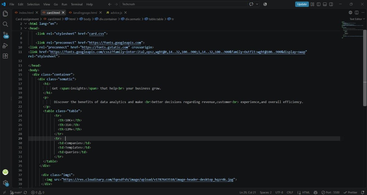Click the VS Code logo icon
The image size is (367, 195).
pyautogui.click(x=3, y=4)
